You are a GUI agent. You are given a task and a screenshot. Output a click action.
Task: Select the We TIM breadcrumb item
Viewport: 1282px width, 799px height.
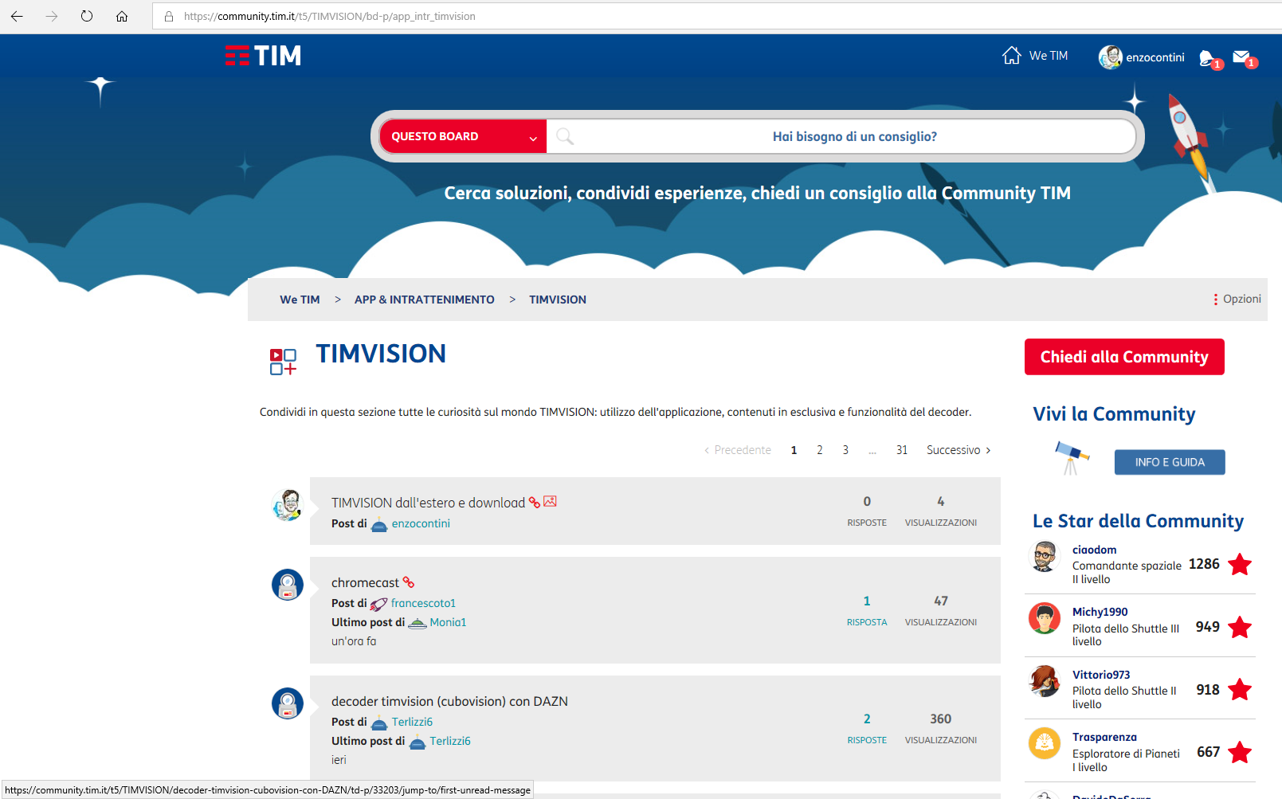300,300
